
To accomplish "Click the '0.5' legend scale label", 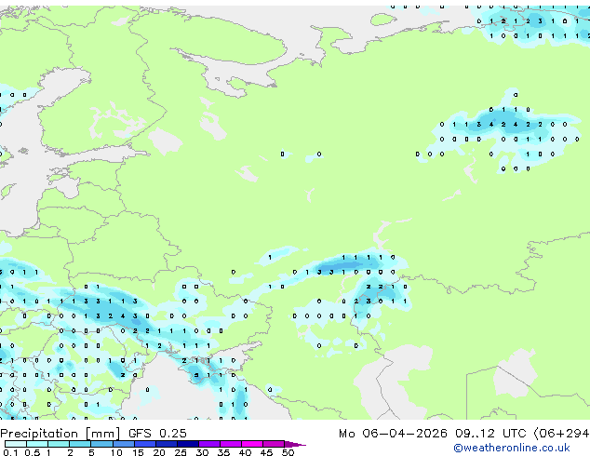I will click(x=33, y=452).
